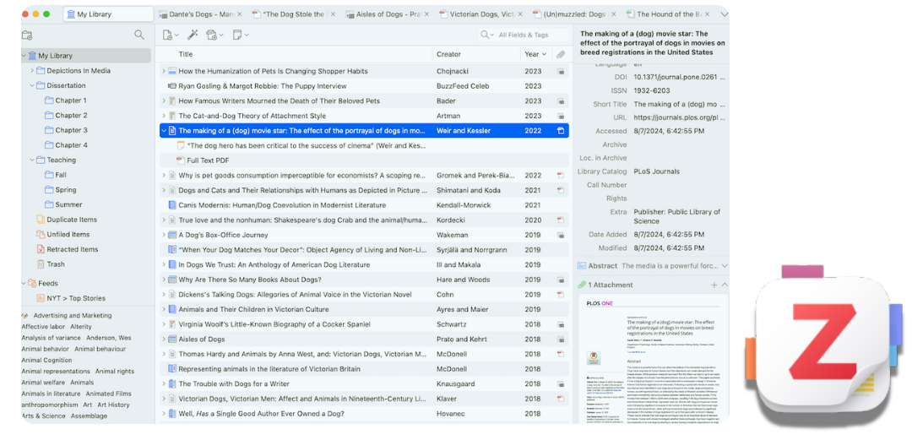The image size is (912, 440).
Task: Open the New Note toolbar button
Action: point(240,35)
